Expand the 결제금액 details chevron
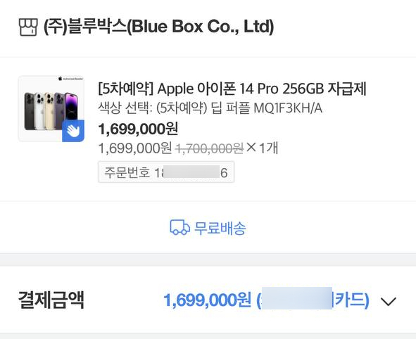The width and height of the screenshot is (416, 339). (x=389, y=301)
